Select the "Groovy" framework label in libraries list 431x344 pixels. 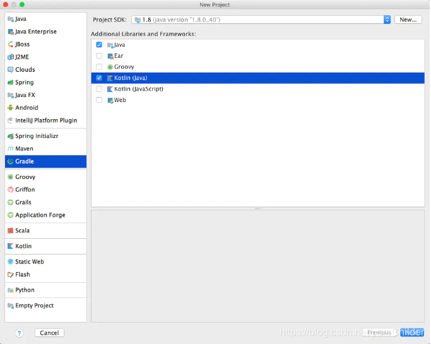pos(124,67)
